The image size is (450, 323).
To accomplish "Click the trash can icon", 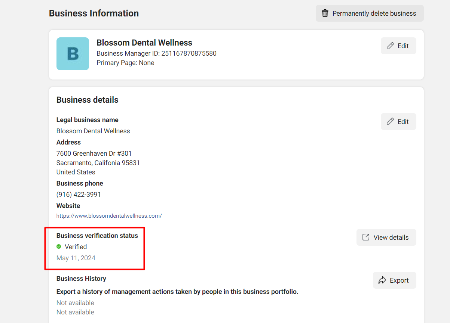I will (325, 13).
